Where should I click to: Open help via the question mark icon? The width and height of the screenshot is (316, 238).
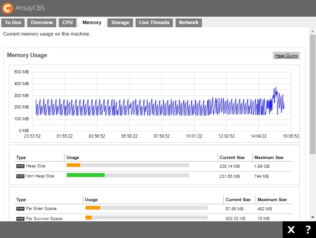(x=308, y=230)
